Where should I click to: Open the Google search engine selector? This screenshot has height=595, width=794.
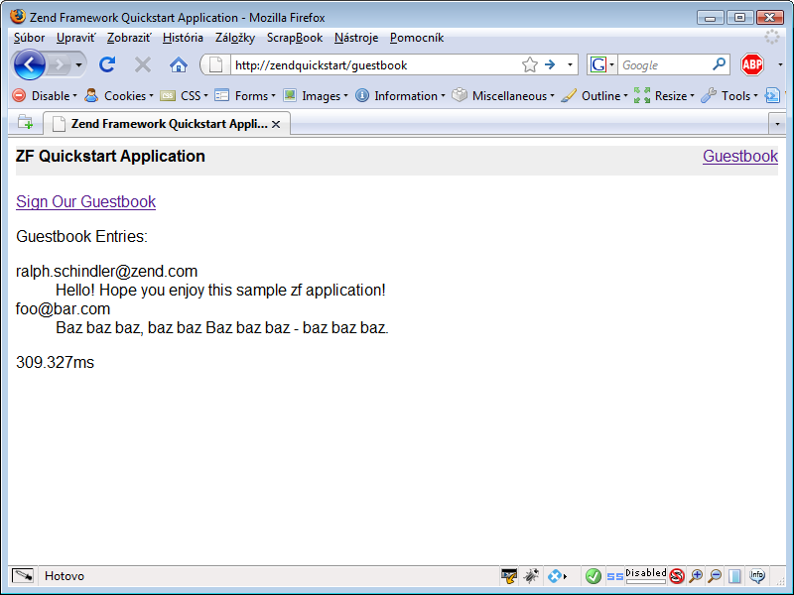601,64
